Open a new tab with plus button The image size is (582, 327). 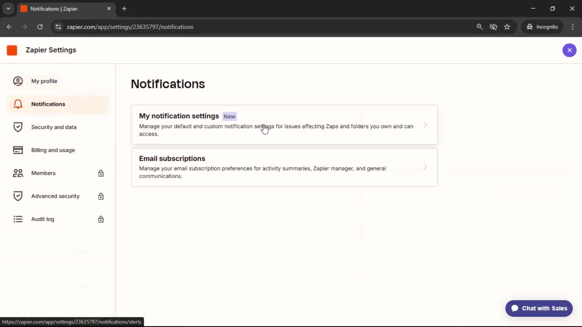click(x=124, y=9)
